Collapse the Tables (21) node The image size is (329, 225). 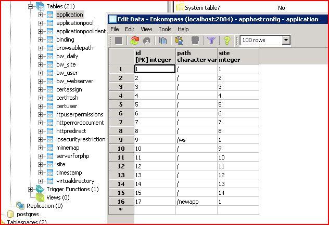pos(30,6)
